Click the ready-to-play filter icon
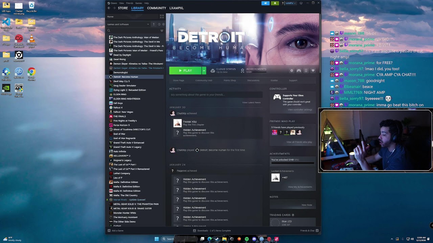Image resolution: width=433 pixels, height=243 pixels. 163,24
